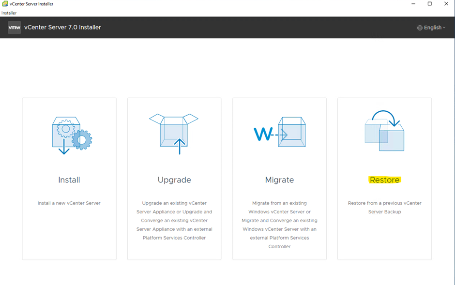This screenshot has height=285, width=455.
Task: Select the highlighted Restore heading
Action: (384, 180)
